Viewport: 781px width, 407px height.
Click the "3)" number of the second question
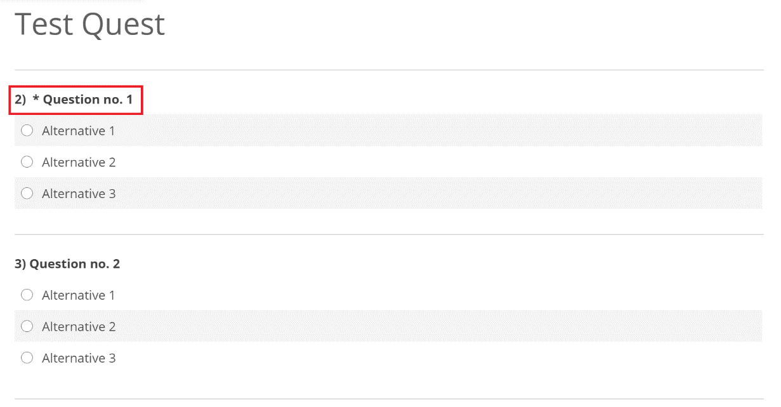20,264
